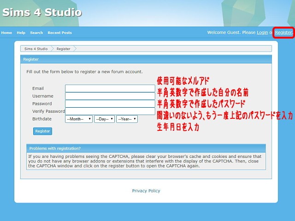
Task: Focus the Verify Password field
Action: coord(110,111)
